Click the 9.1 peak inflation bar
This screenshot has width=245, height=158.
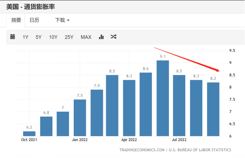pyautogui.click(x=162, y=98)
